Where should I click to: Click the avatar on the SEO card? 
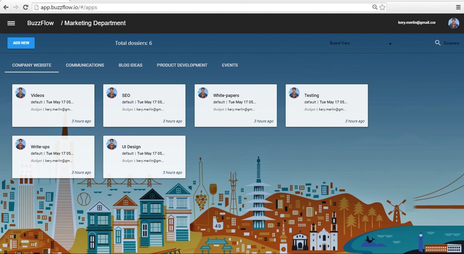coord(111,93)
